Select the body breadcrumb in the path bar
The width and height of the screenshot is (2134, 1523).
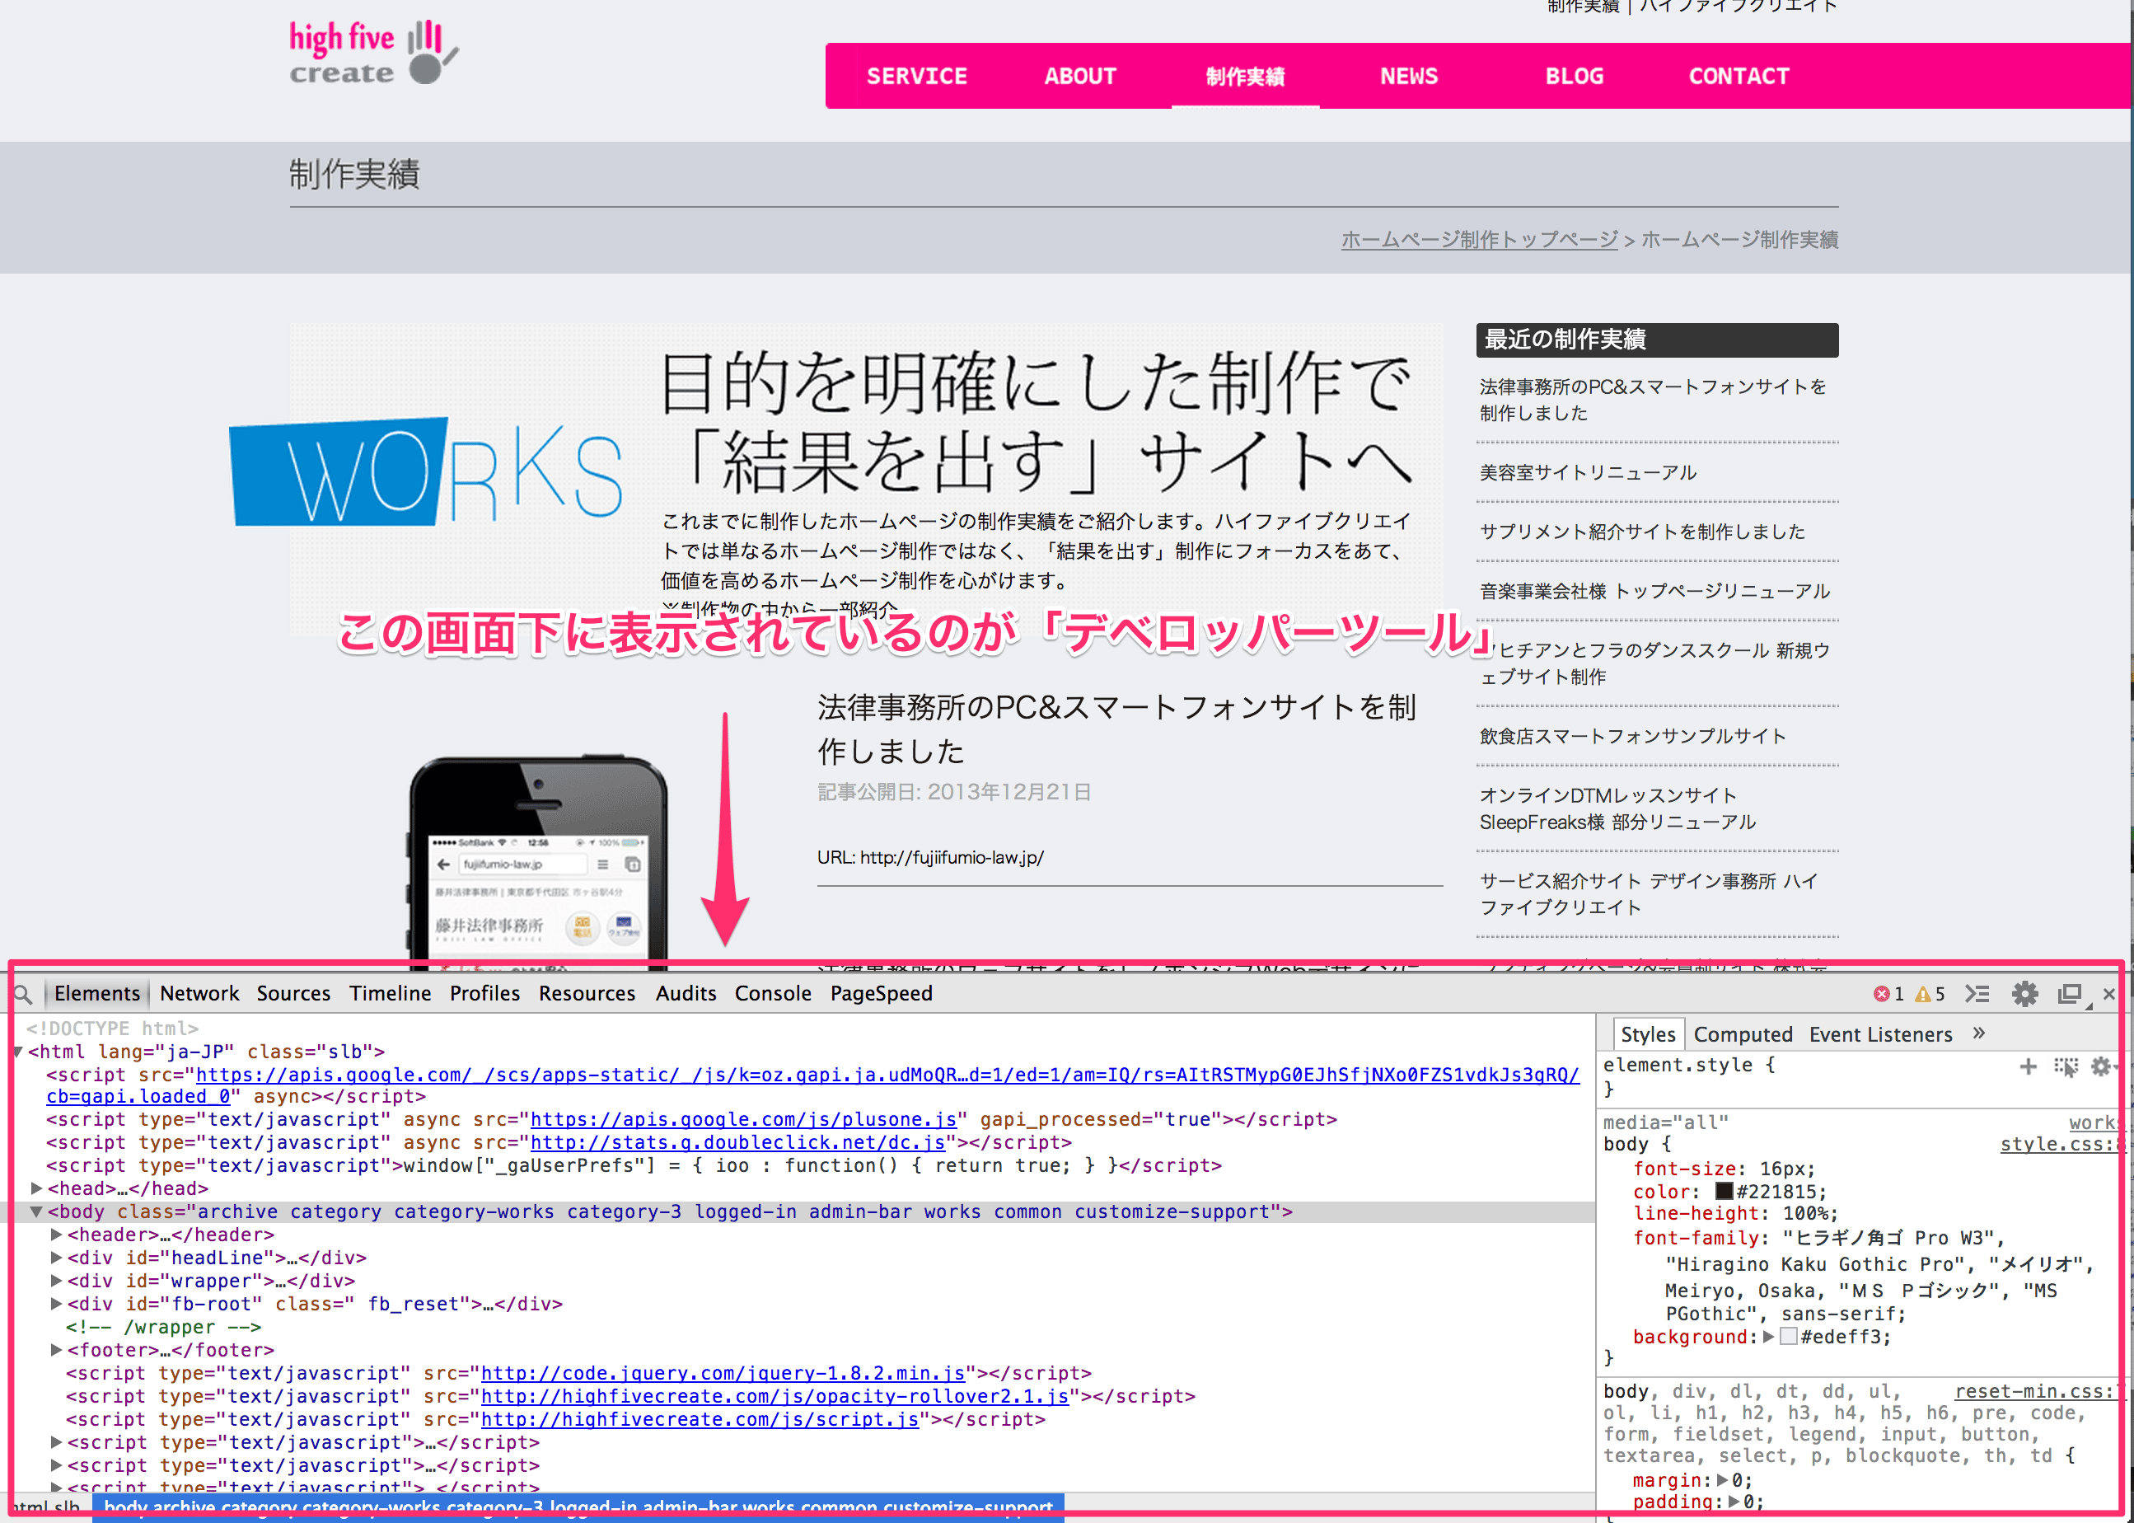click(x=578, y=1507)
